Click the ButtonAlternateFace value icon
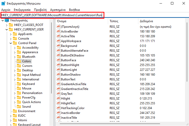The image size is (189, 126). point(58,50)
